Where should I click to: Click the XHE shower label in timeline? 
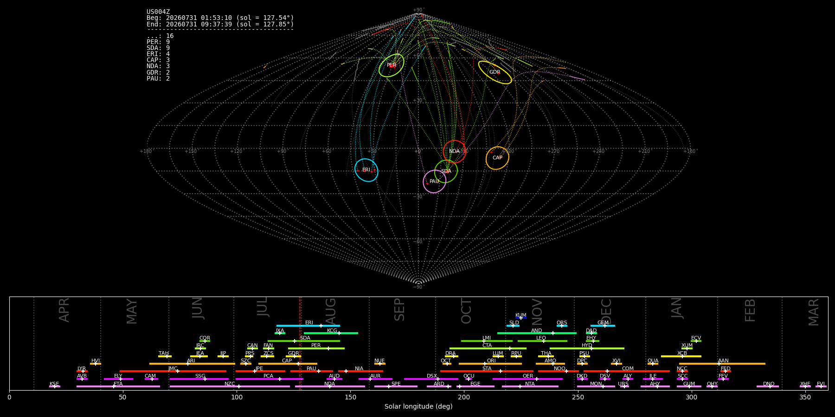(x=805, y=384)
